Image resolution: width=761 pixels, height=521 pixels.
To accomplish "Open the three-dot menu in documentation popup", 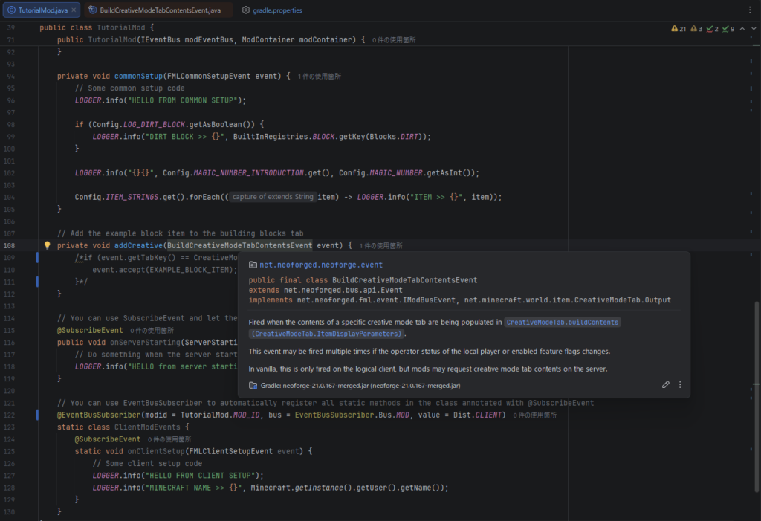I will (680, 385).
